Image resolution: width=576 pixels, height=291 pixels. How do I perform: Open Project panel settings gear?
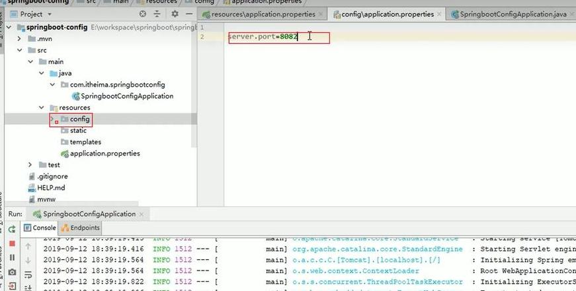175,14
